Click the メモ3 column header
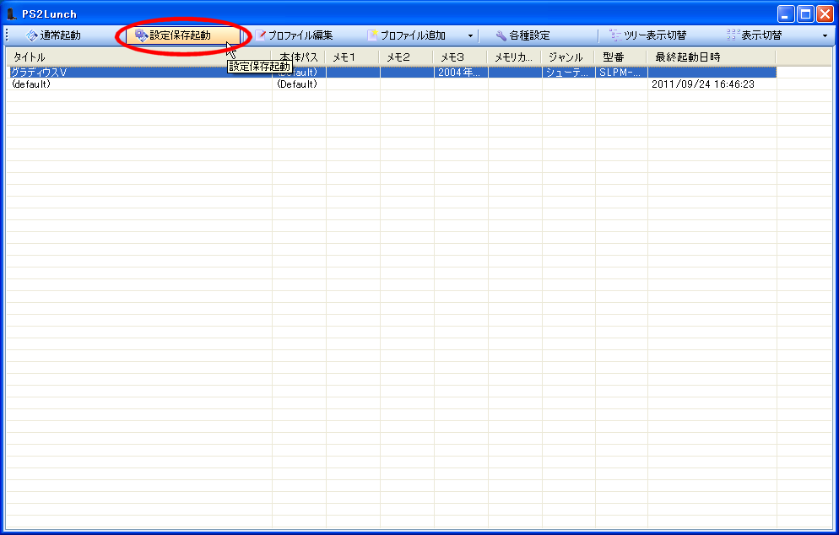 [460, 57]
